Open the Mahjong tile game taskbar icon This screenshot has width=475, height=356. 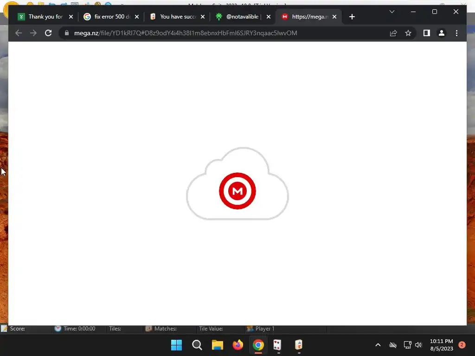[299, 345]
